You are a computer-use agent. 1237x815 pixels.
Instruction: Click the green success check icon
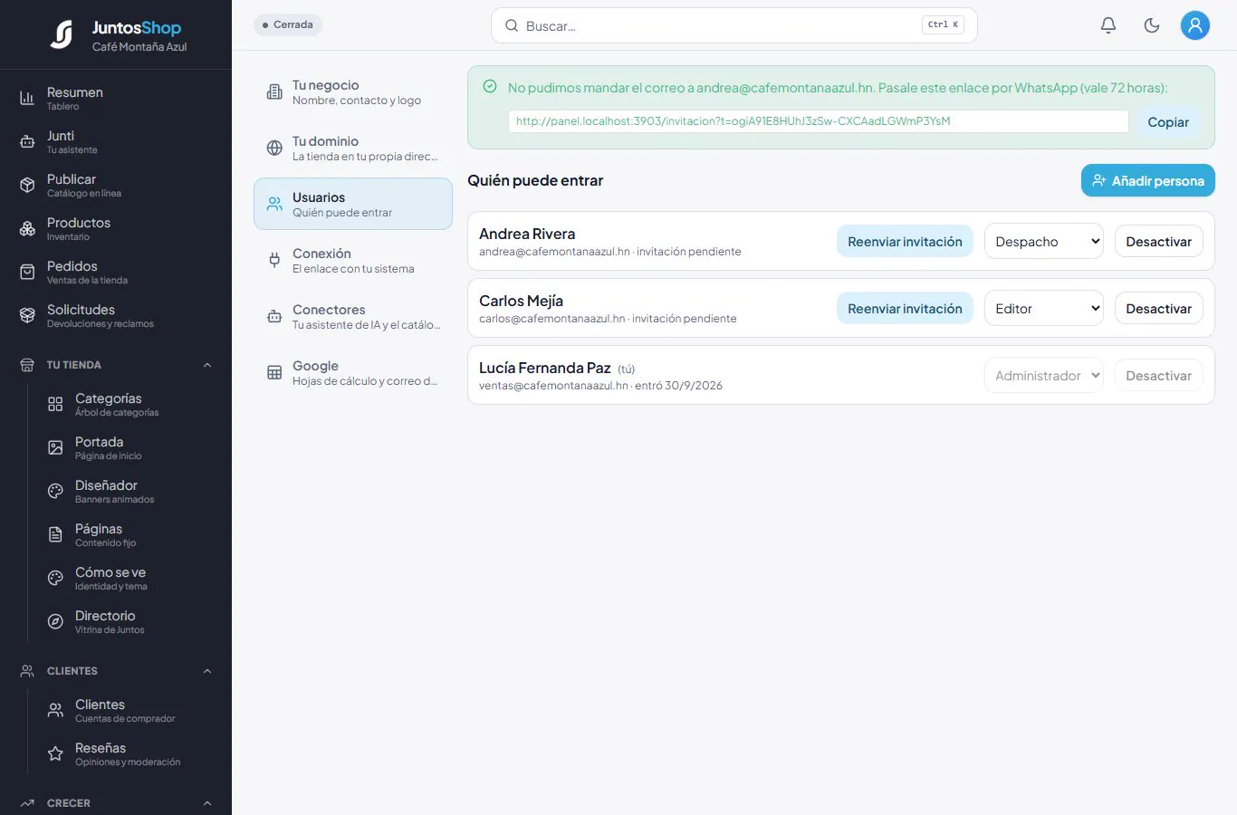[490, 87]
